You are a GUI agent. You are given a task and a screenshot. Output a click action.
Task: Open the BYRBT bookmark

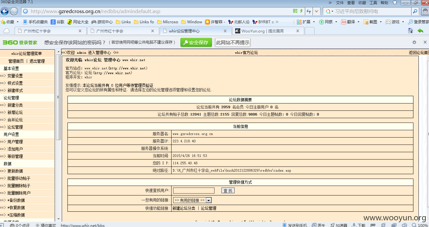coord(263,22)
